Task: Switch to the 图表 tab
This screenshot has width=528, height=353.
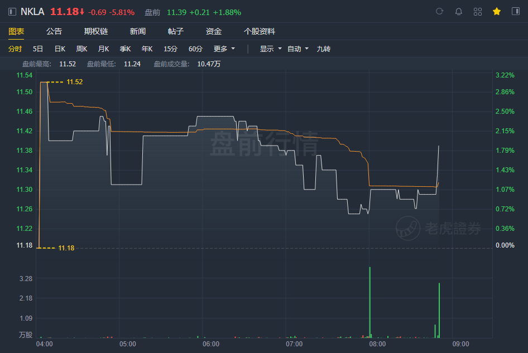Action: coord(16,32)
